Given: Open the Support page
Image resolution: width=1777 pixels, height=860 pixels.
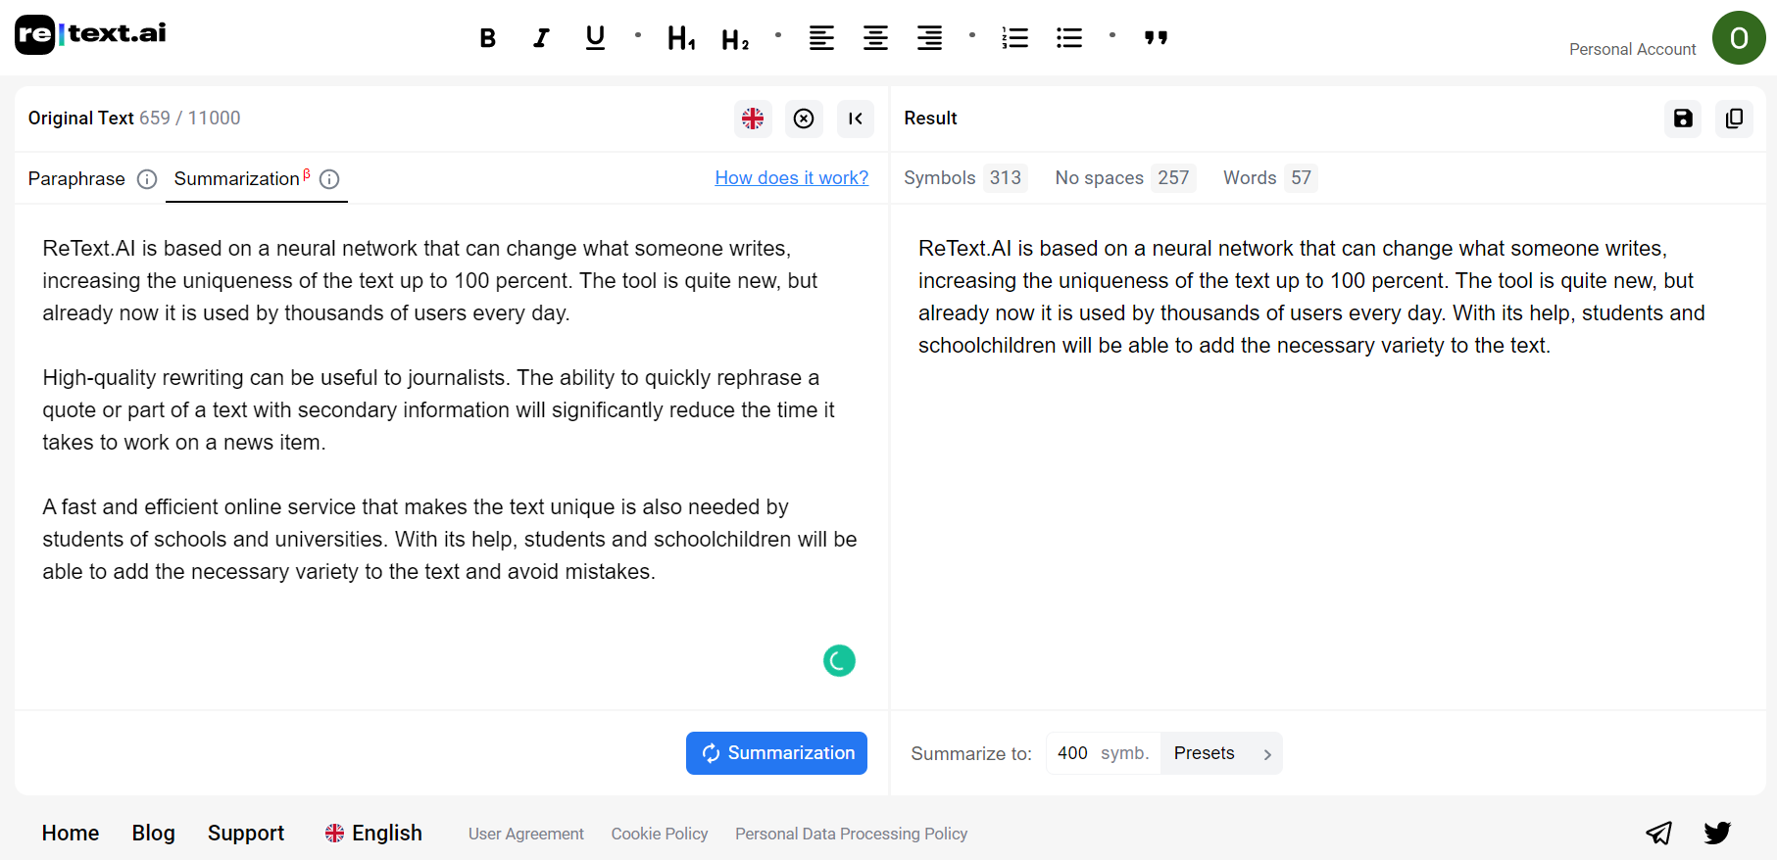Looking at the screenshot, I should (x=246, y=833).
